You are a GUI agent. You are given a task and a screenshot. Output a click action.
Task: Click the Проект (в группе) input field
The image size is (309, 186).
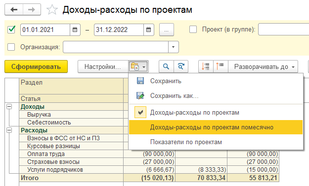(x=283, y=30)
